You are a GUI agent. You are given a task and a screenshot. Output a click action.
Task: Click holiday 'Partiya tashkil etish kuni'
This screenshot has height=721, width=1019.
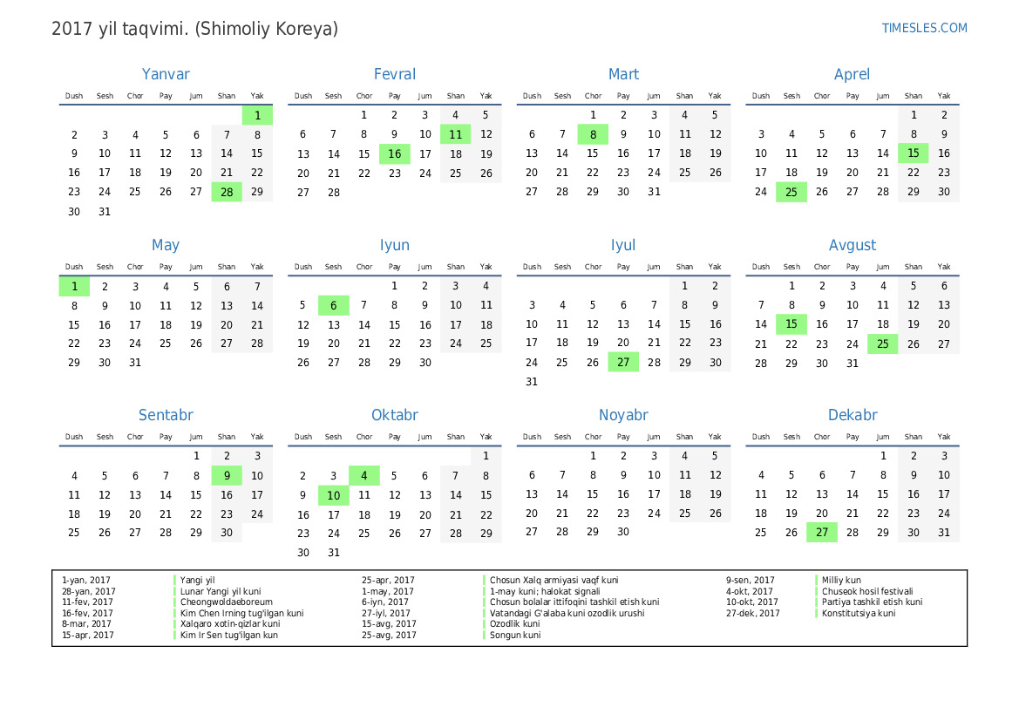click(x=872, y=602)
